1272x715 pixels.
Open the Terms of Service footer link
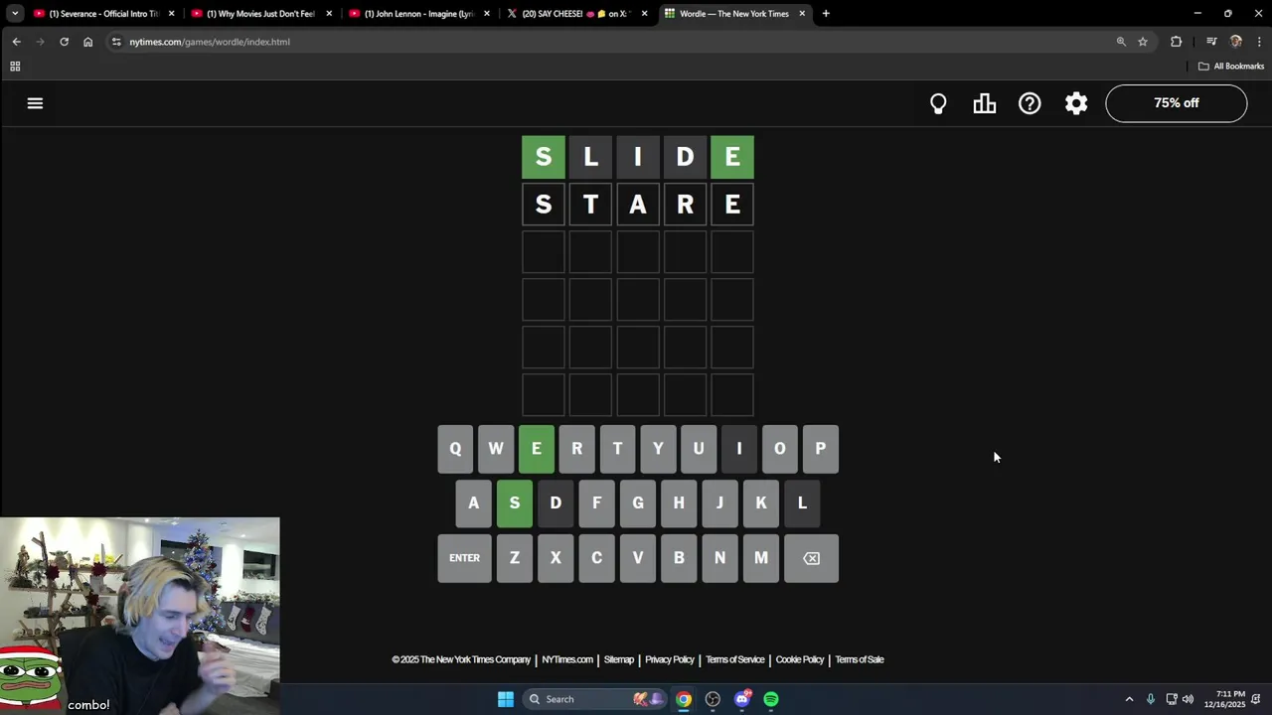point(735,659)
